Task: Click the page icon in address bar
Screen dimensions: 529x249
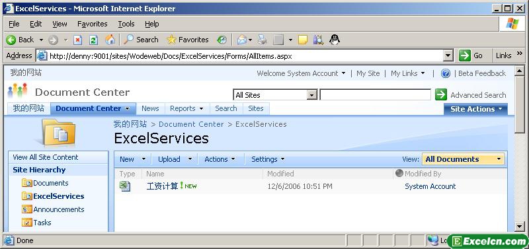Action: tap(42, 56)
